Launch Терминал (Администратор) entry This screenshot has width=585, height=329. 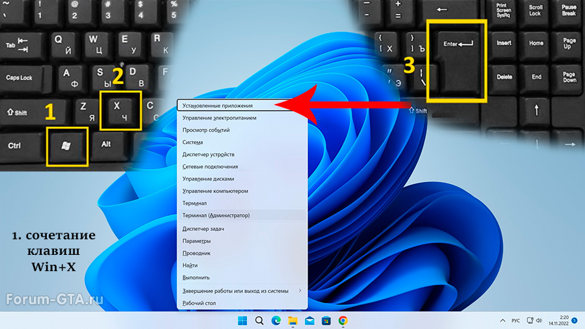tap(242, 215)
